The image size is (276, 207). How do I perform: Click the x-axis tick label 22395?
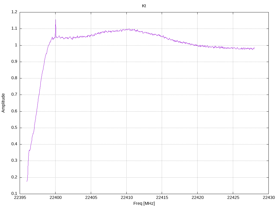pyautogui.click(x=20, y=198)
